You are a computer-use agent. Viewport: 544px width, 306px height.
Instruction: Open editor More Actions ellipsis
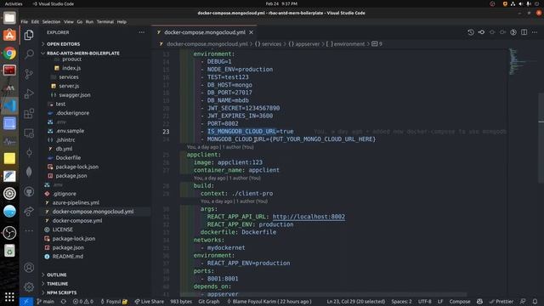pyautogui.click(x=535, y=32)
